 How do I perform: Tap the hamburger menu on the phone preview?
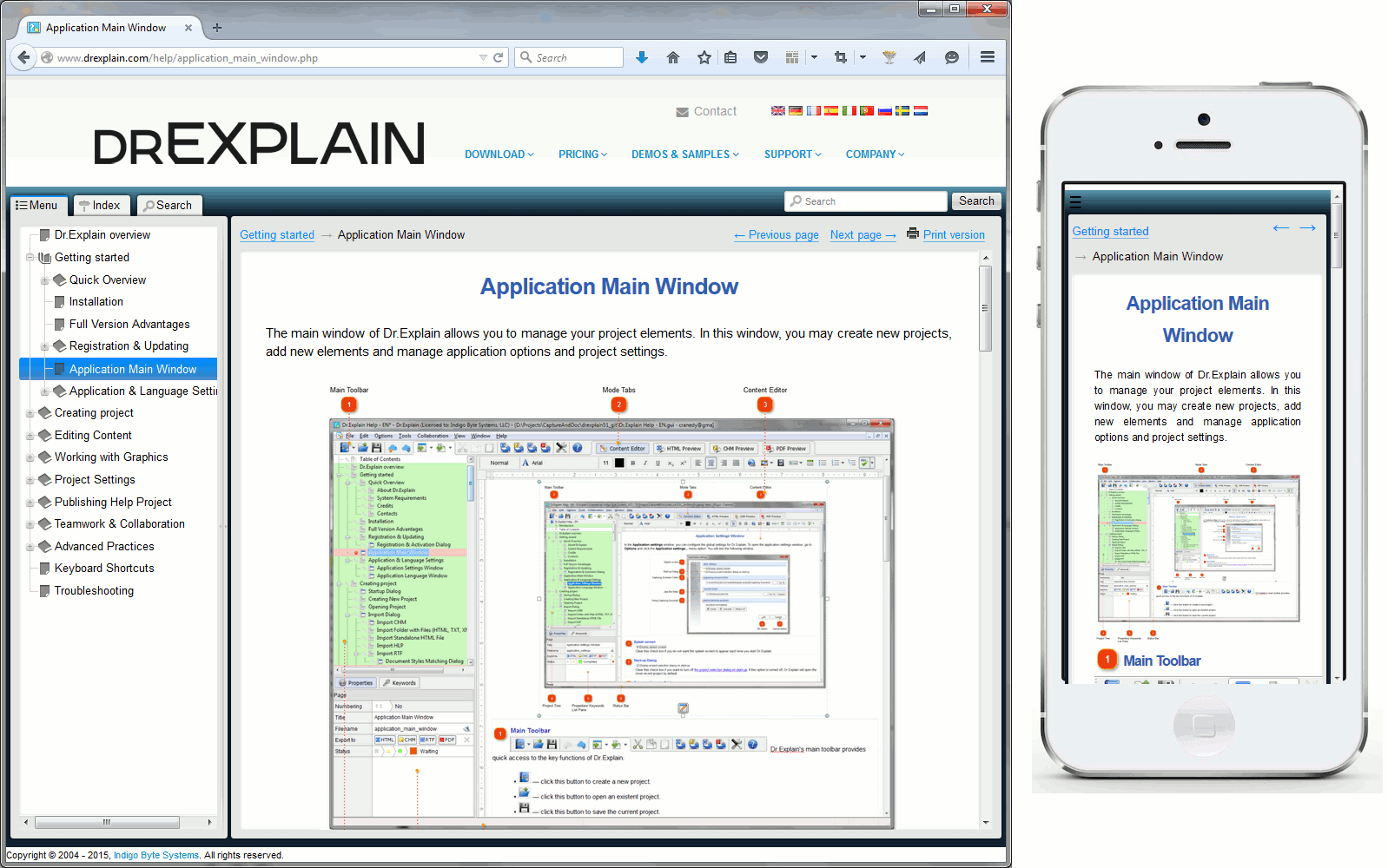(x=1075, y=202)
